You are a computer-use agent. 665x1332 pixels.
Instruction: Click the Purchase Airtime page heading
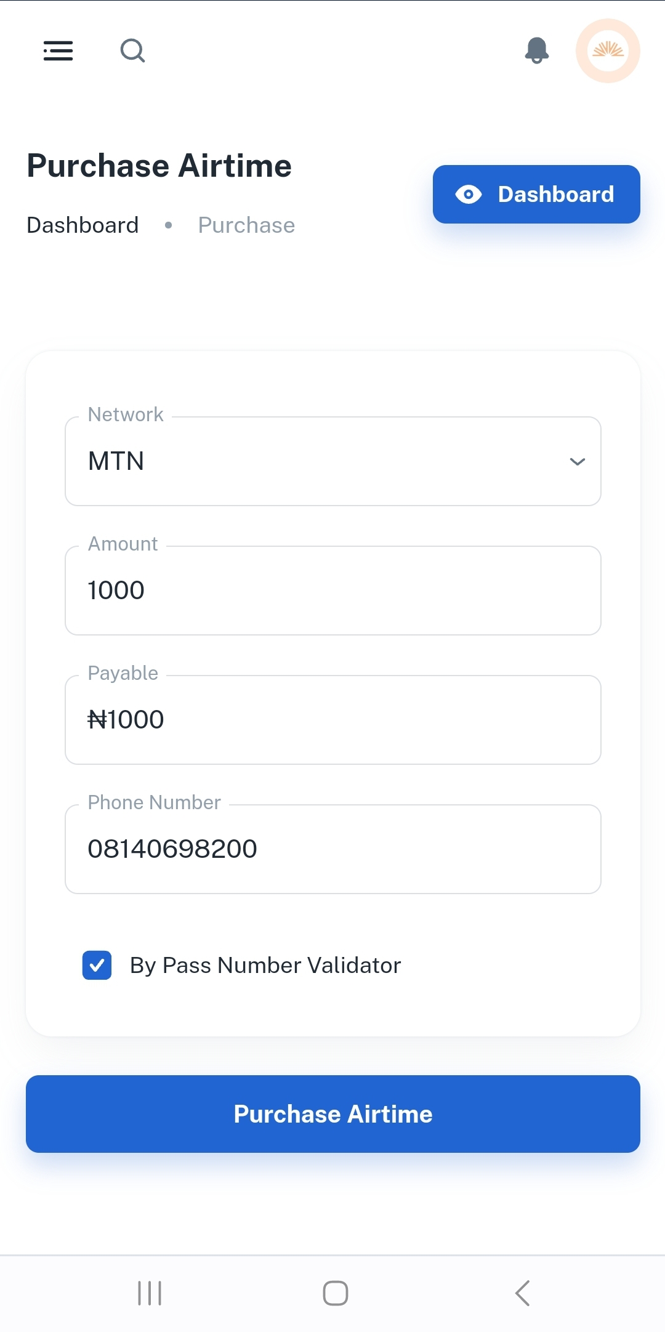(x=159, y=166)
